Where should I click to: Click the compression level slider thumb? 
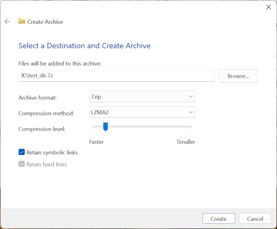(106, 127)
